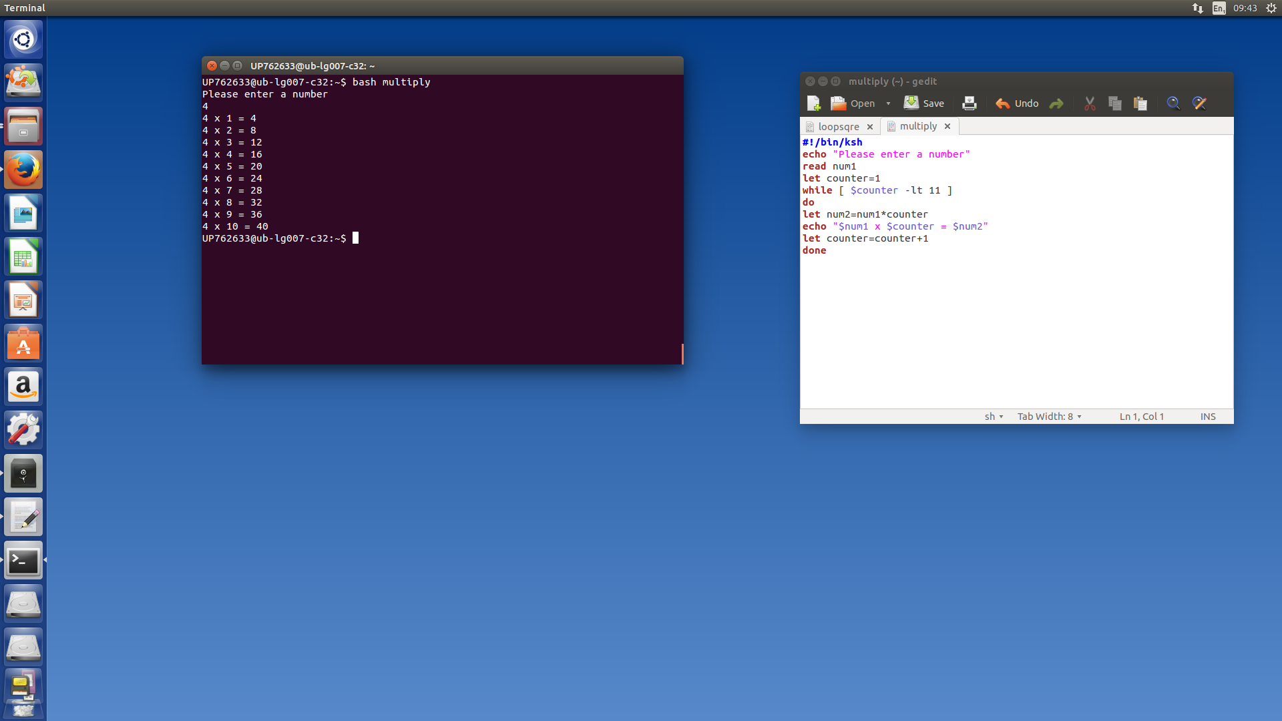The width and height of the screenshot is (1282, 721).
Task: Print the document from gedit toolbar
Action: (970, 103)
